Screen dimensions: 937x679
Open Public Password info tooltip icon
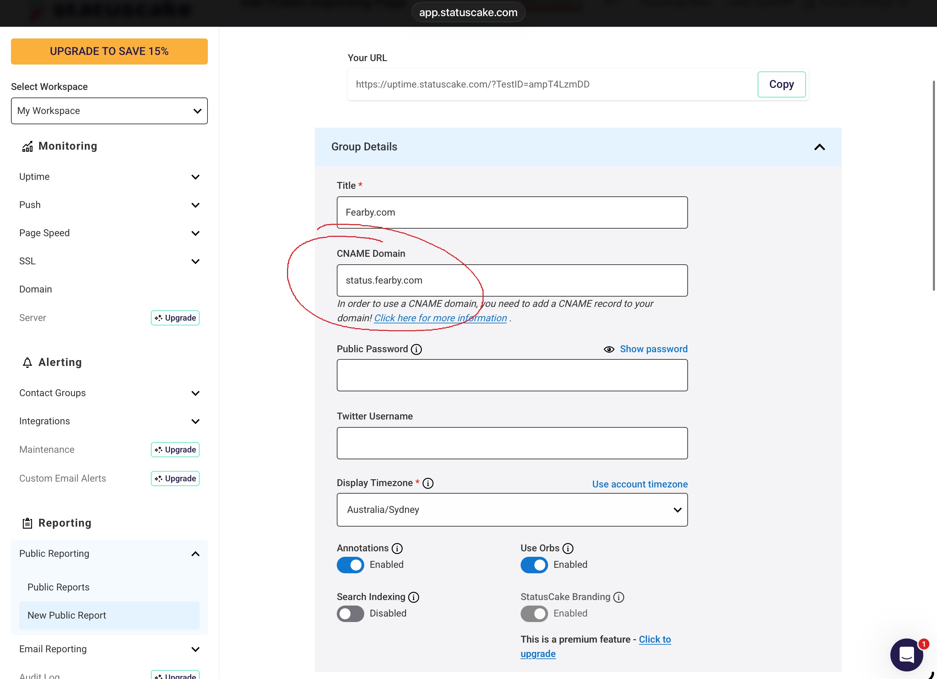pos(416,349)
